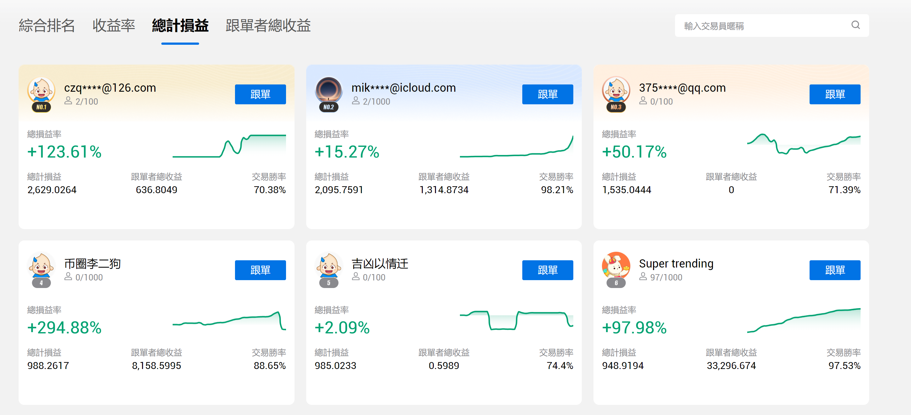View profit chart for +50.17% trader
Screen dimensions: 911x415
[x=804, y=144]
